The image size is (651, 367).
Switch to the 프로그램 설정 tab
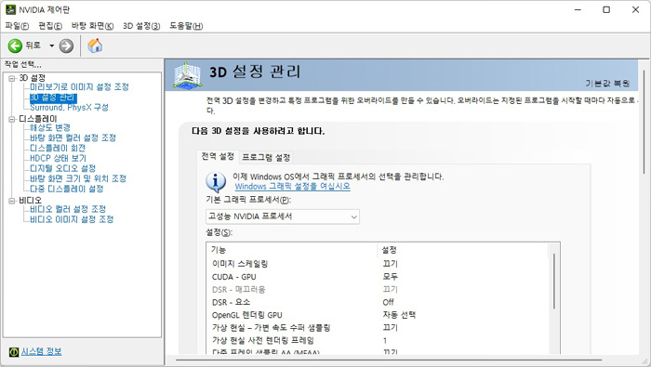point(266,158)
